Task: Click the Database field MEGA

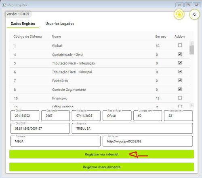Action: [55, 141]
